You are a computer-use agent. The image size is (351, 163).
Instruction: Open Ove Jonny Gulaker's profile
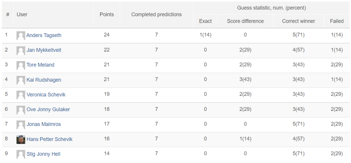point(48,109)
